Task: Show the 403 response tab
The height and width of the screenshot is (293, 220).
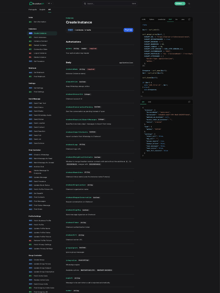Action: (150, 102)
